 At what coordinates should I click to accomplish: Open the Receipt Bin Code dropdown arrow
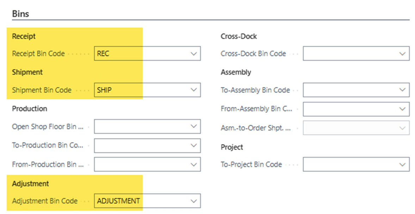coord(193,54)
